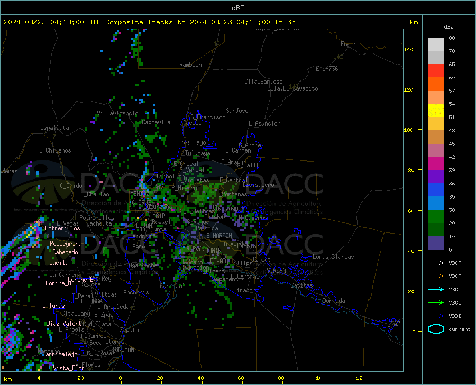Screen dimensions: 476x385
Task: Click the VBCT legend label
Action: click(455, 289)
